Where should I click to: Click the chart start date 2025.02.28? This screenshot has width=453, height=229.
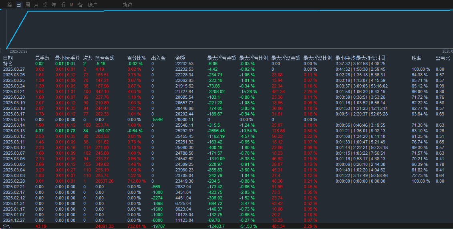[18, 51]
